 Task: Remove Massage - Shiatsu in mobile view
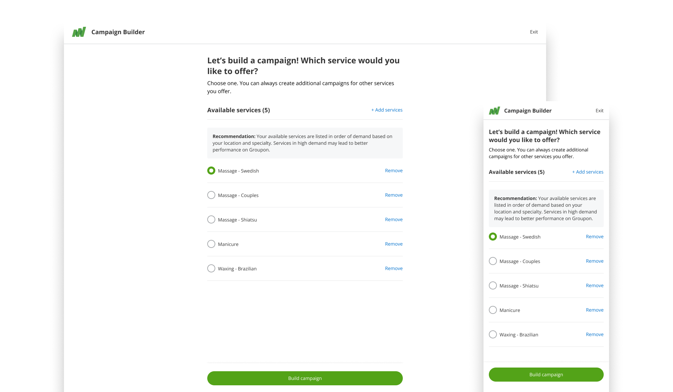[595, 285]
